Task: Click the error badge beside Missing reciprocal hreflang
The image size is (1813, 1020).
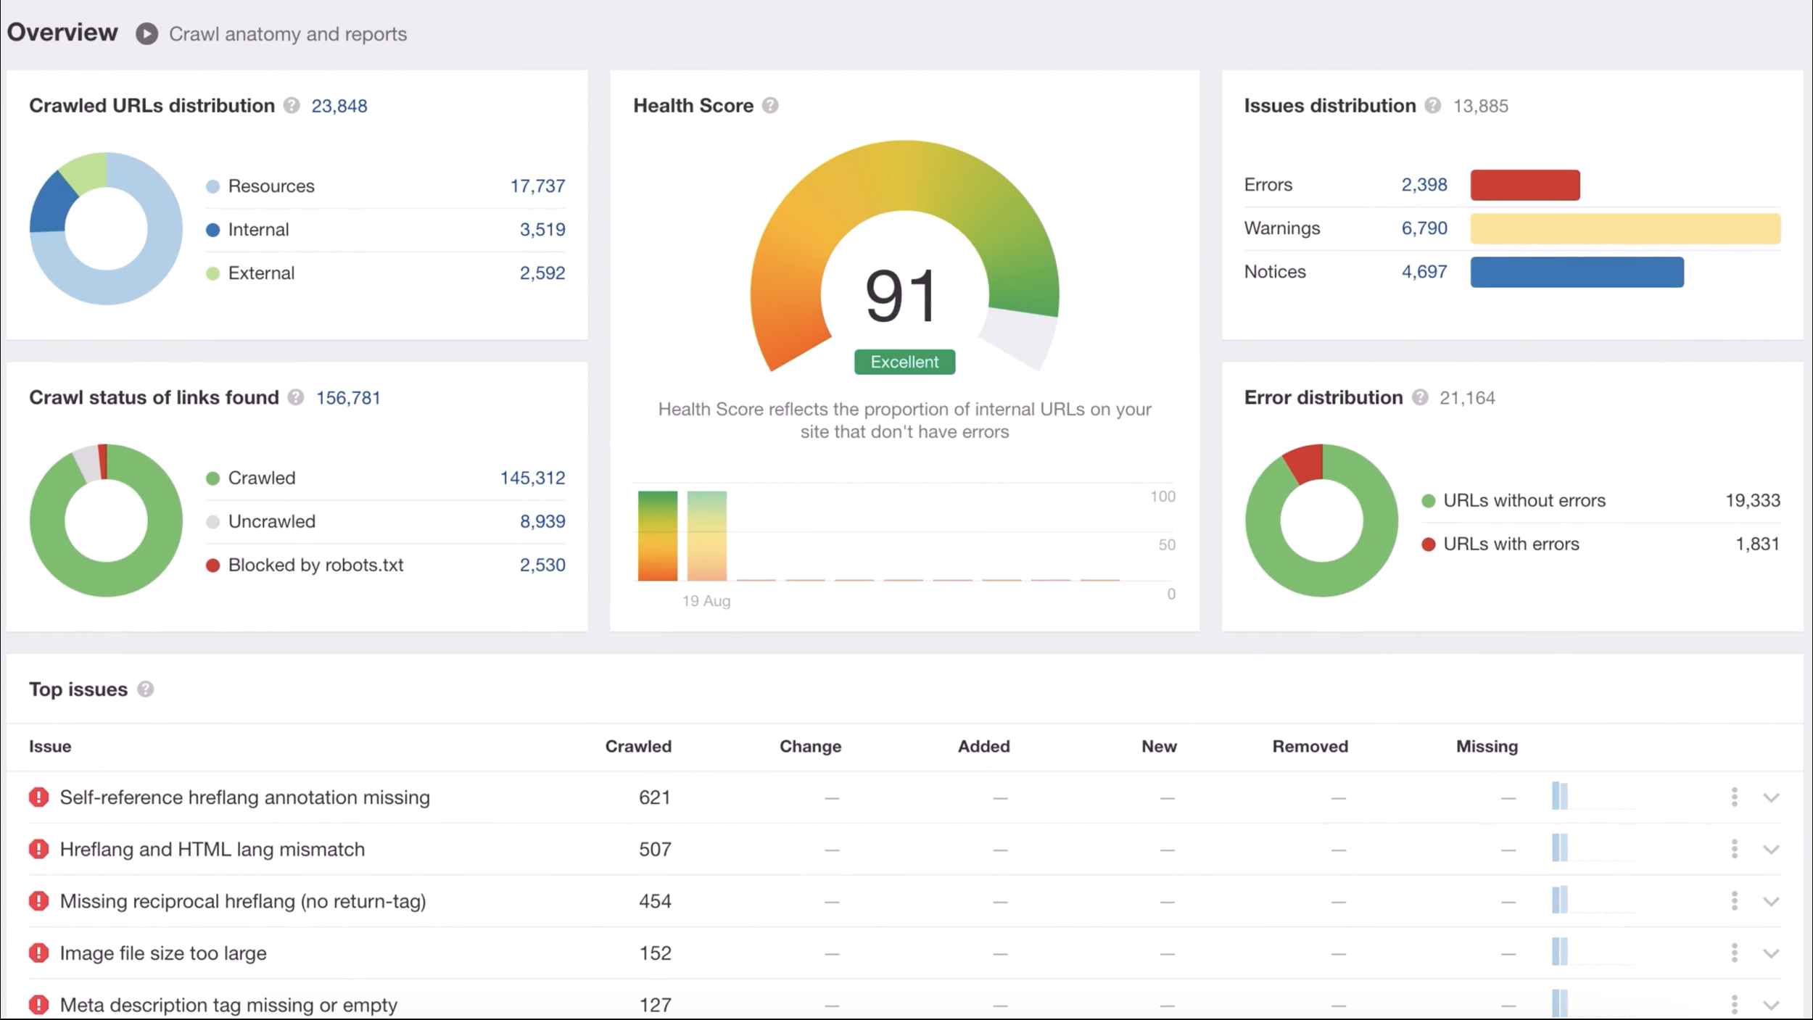Action: 38,901
